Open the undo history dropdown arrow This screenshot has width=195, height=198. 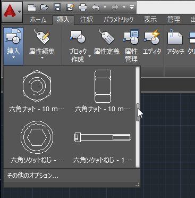tap(105, 7)
